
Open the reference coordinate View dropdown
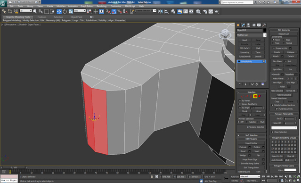coord(80,11)
